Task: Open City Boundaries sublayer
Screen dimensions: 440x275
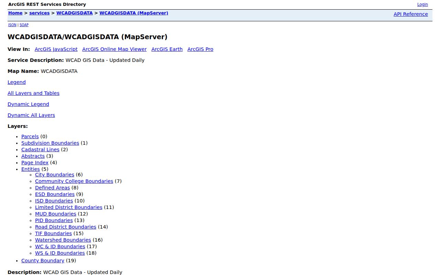Action: coord(55,175)
